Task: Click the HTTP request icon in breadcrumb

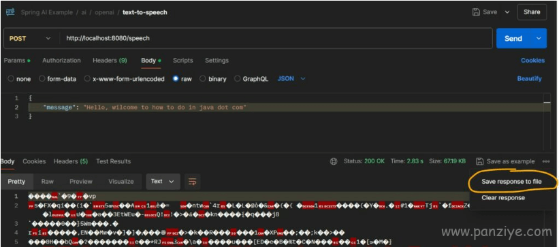Action: tap(10, 12)
